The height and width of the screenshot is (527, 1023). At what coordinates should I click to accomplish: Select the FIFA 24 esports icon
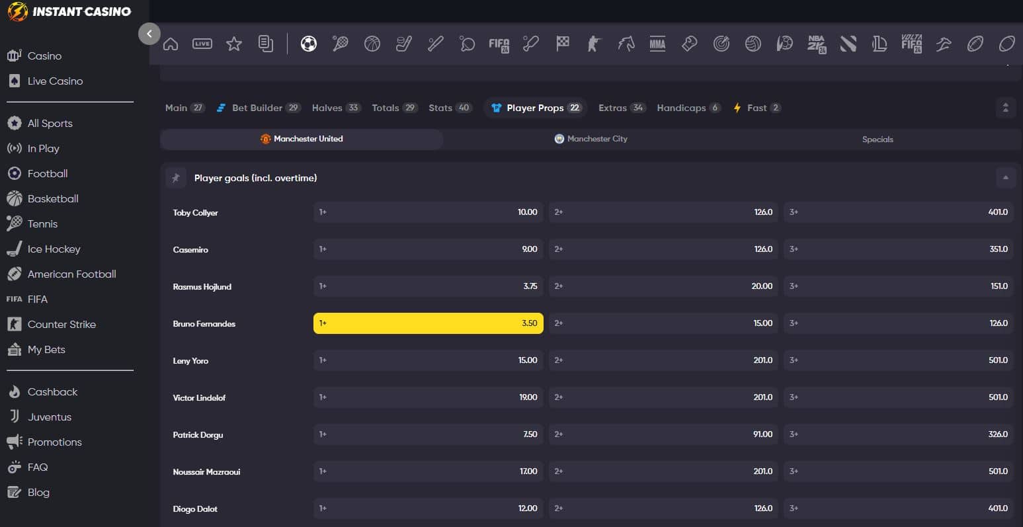(x=499, y=44)
